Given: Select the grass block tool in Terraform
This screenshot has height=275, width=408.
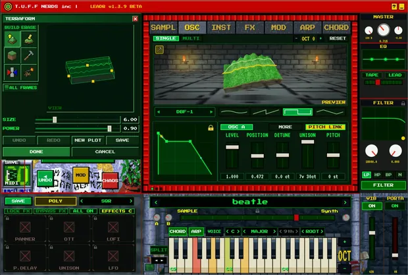Looking at the screenshot, I should (x=12, y=55).
